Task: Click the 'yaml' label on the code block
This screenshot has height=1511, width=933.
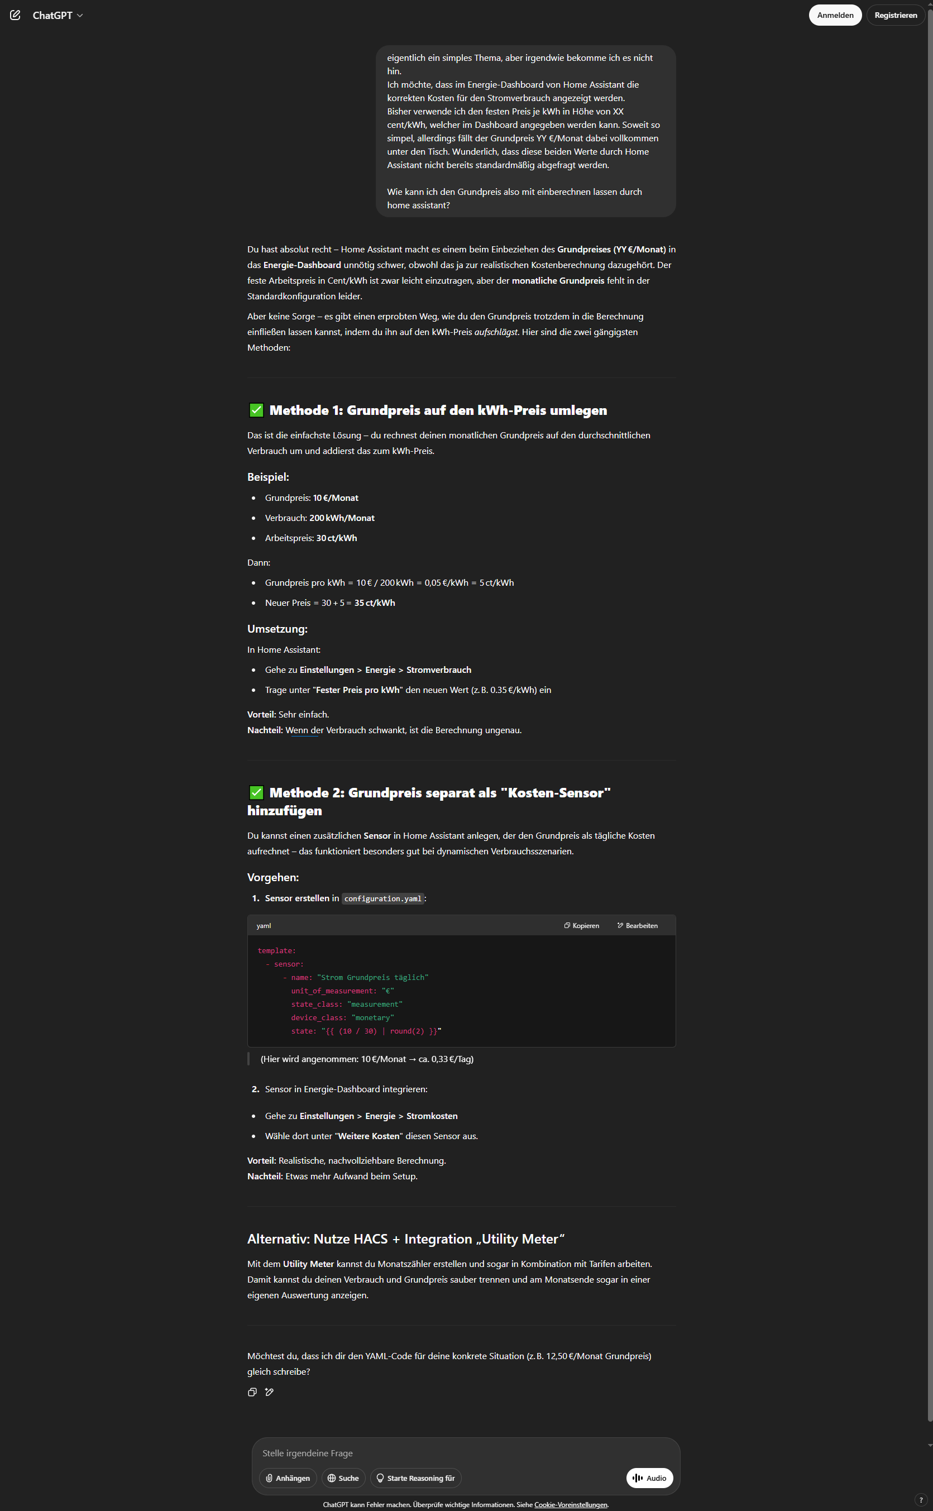Action: [264, 925]
